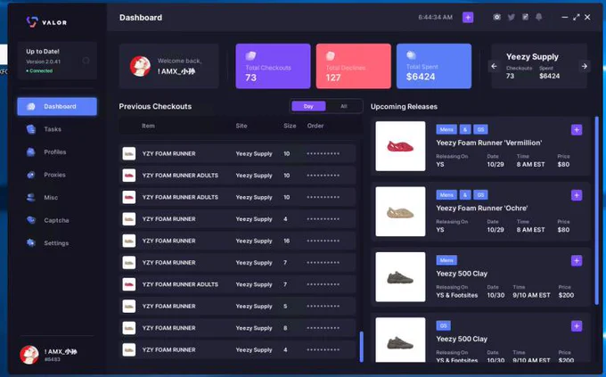The width and height of the screenshot is (606, 377).
Task: Add Yeezy Foam Runner 'Vermillion' with plus
Action: tap(577, 130)
